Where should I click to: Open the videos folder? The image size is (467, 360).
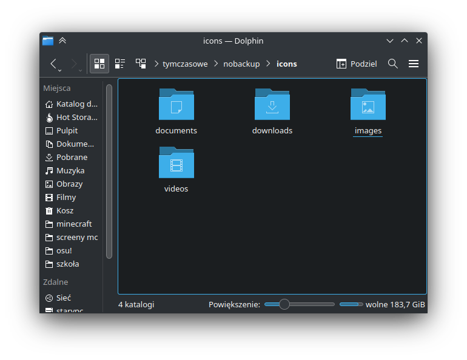(176, 168)
